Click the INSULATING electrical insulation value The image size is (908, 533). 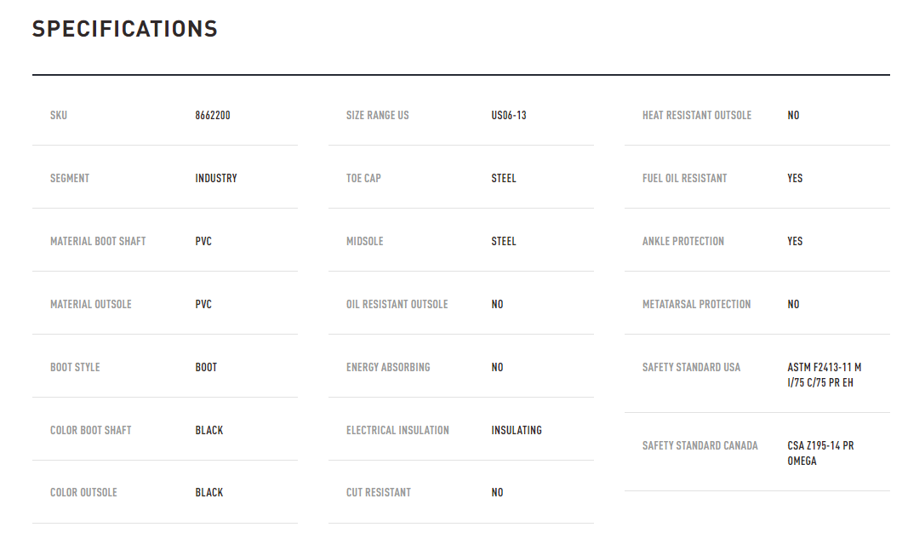(x=517, y=430)
